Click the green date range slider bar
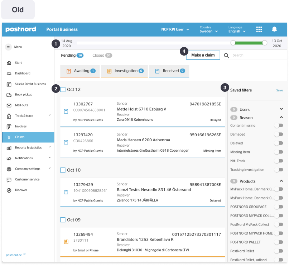Viewport: 289px width, 265px height. (249, 43)
